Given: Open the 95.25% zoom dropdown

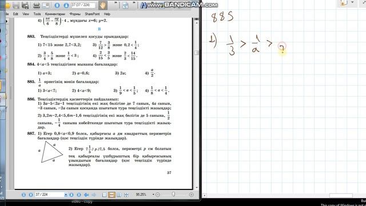Looking at the screenshot, I should point(153,195).
